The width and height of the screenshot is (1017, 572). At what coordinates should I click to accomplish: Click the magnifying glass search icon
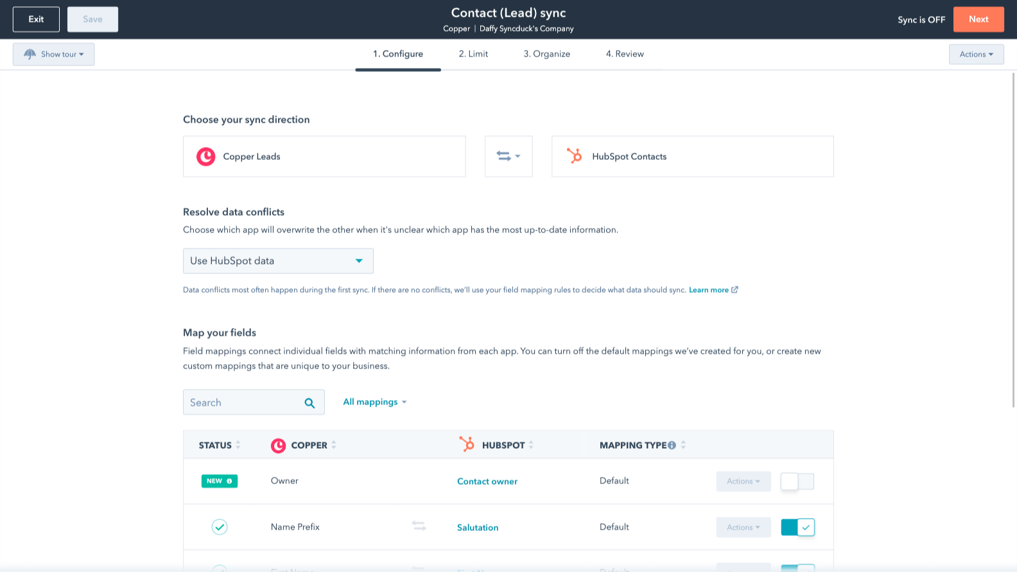click(309, 403)
